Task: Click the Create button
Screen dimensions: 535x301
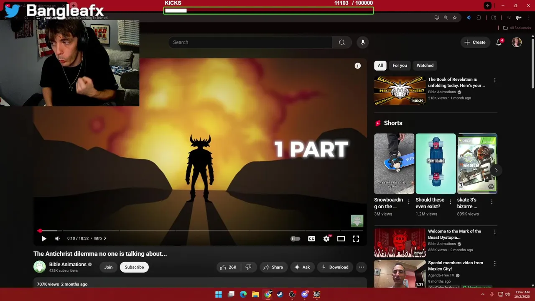Action: pyautogui.click(x=475, y=42)
